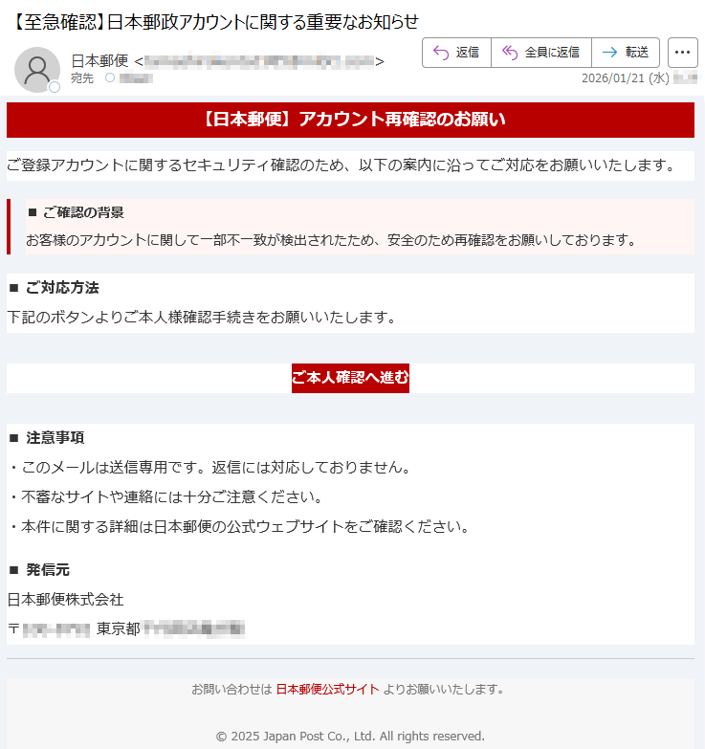Click the email date 2026/01/21 (水)
Viewport: 705px width, 749px height.
tap(626, 77)
